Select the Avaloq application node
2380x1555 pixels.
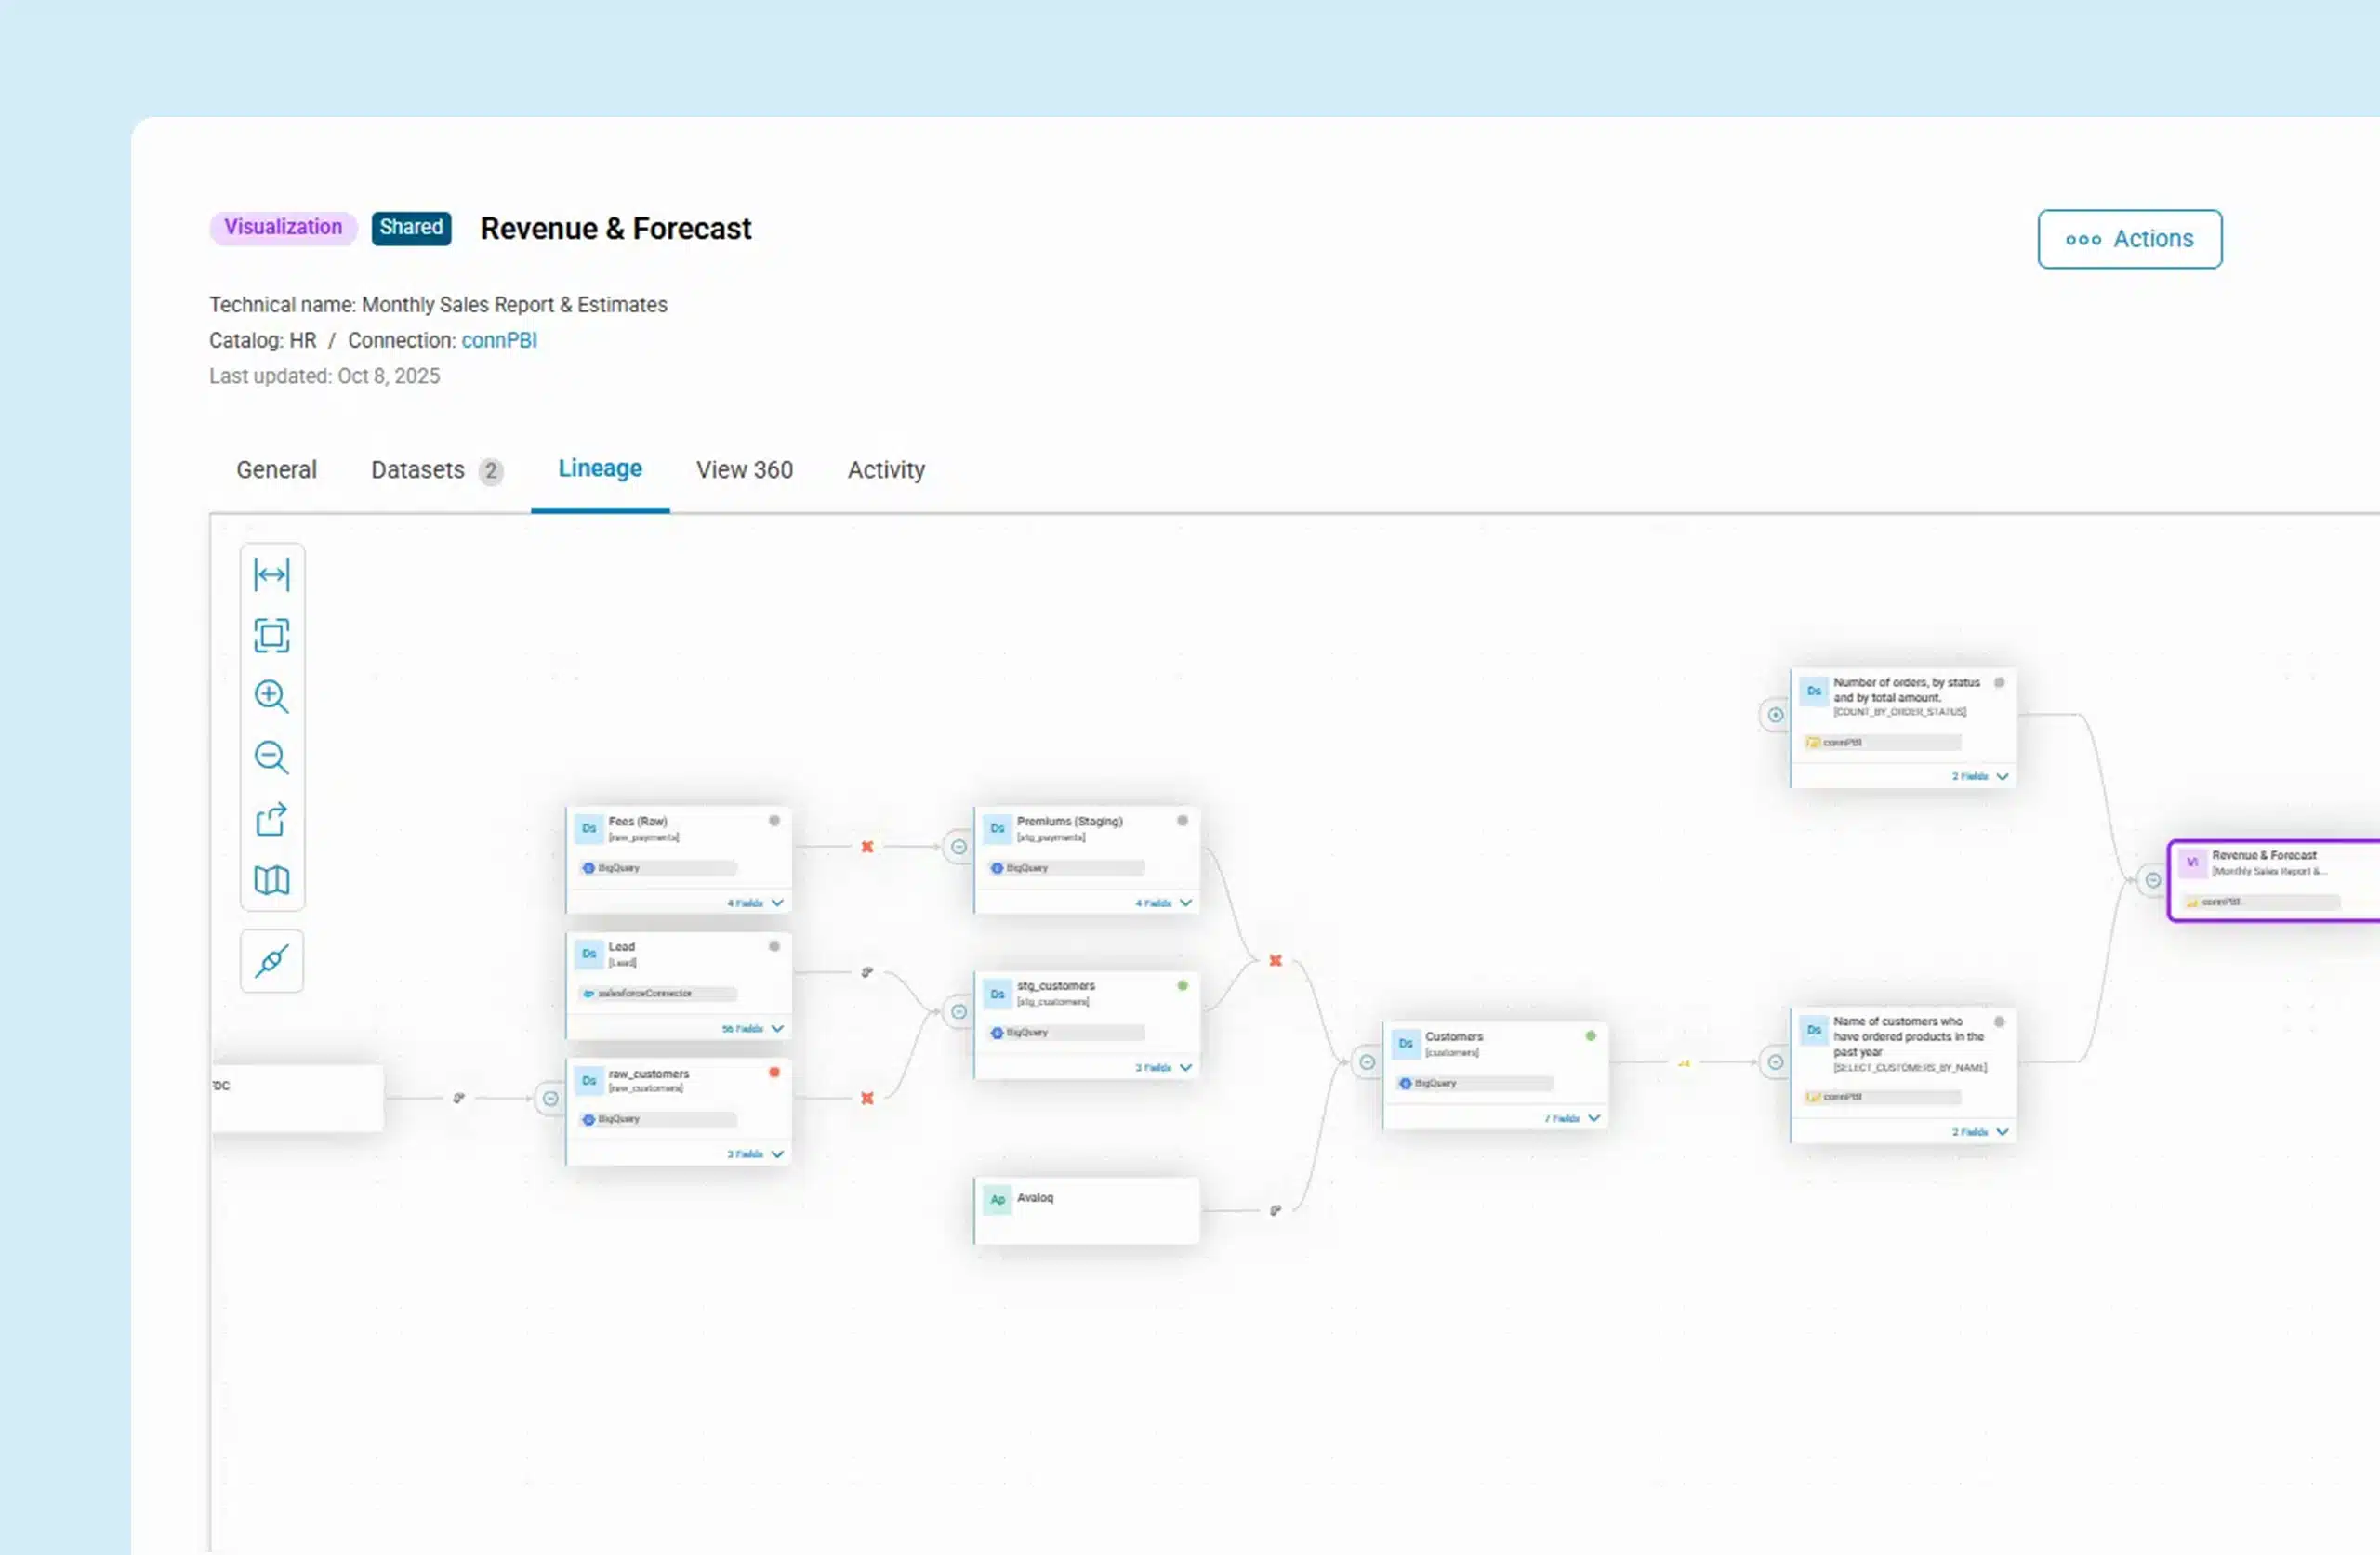pos(1086,1210)
